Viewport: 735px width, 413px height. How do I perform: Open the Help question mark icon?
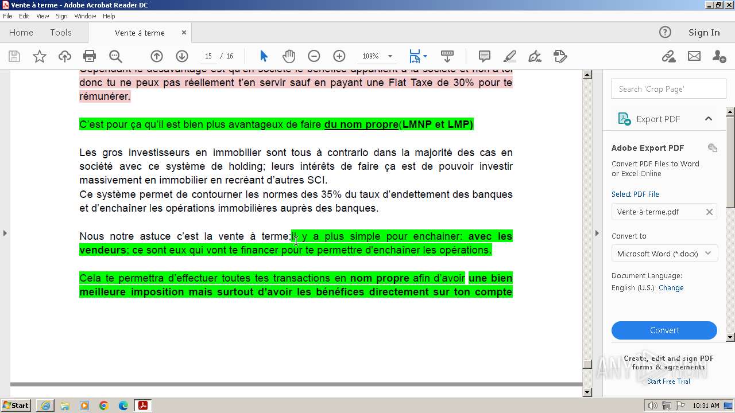tap(665, 32)
